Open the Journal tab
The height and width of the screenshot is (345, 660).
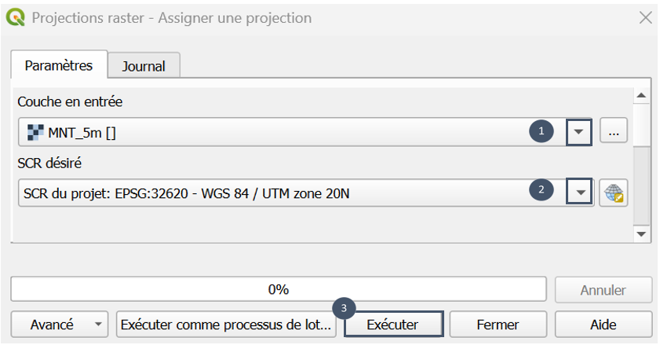[x=144, y=66]
